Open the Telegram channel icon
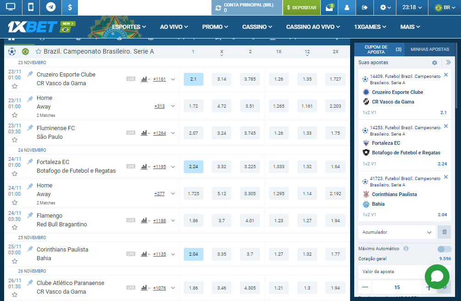This screenshot has width=461, height=301. coord(50,7)
